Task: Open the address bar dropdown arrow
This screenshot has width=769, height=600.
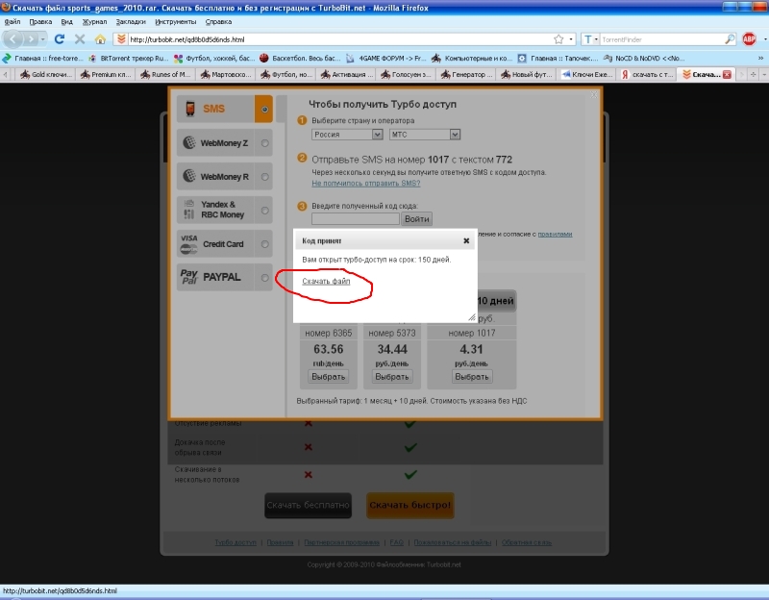Action: [x=571, y=39]
